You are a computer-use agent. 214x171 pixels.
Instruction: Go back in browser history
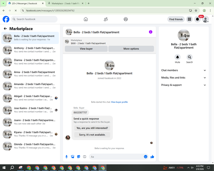(x=4, y=11)
